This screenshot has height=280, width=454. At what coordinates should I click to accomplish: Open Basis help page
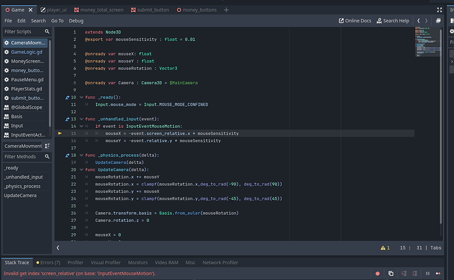pyautogui.click(x=25, y=117)
